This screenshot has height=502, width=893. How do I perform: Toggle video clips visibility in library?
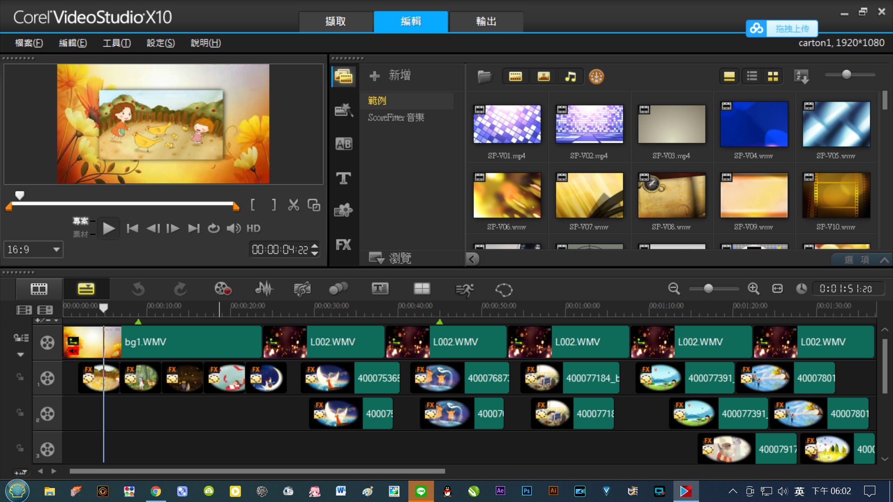click(515, 76)
